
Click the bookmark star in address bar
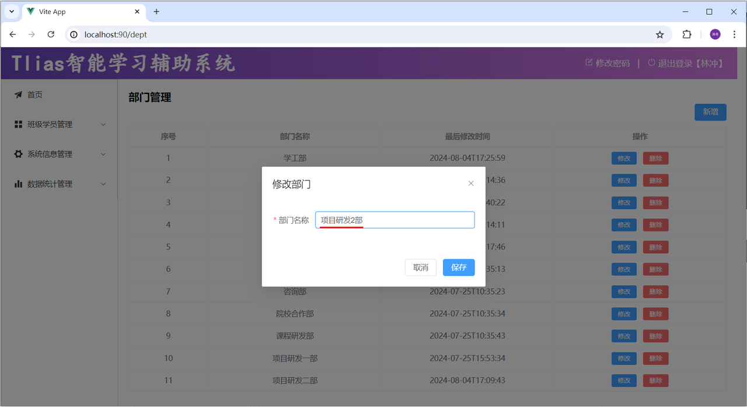[x=660, y=34]
